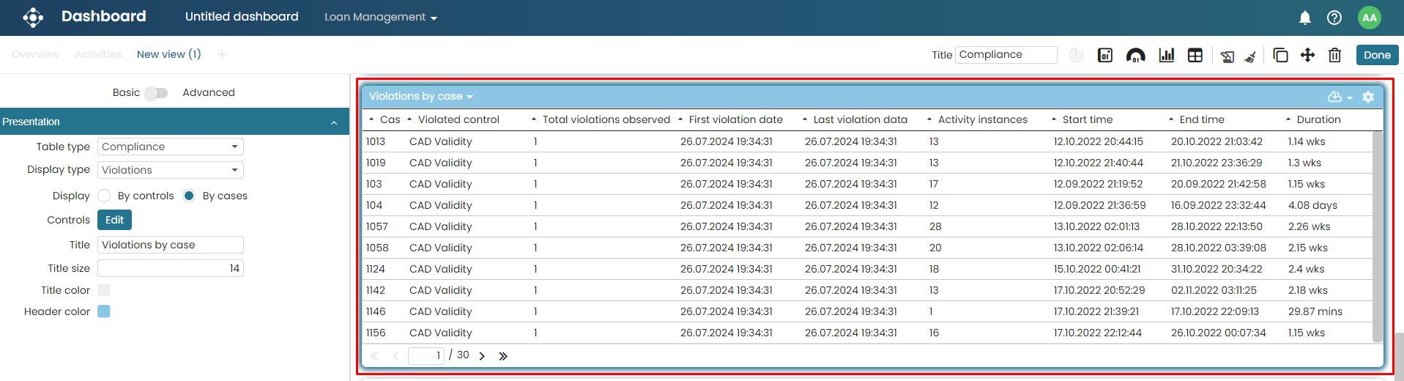Image resolution: width=1404 pixels, height=381 pixels.
Task: Select the 'By controls' radio button
Action: coord(104,196)
